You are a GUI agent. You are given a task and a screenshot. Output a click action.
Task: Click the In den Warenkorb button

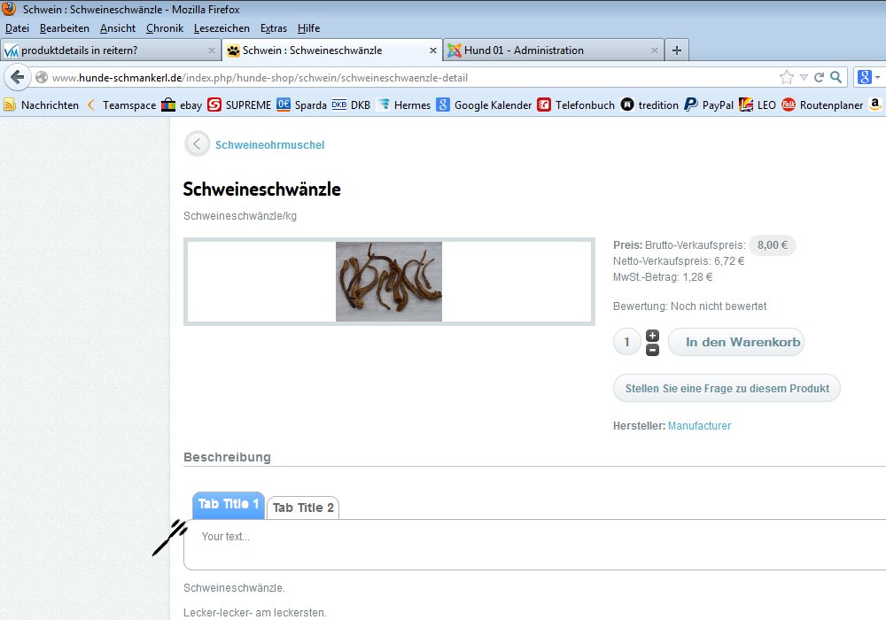click(x=737, y=342)
